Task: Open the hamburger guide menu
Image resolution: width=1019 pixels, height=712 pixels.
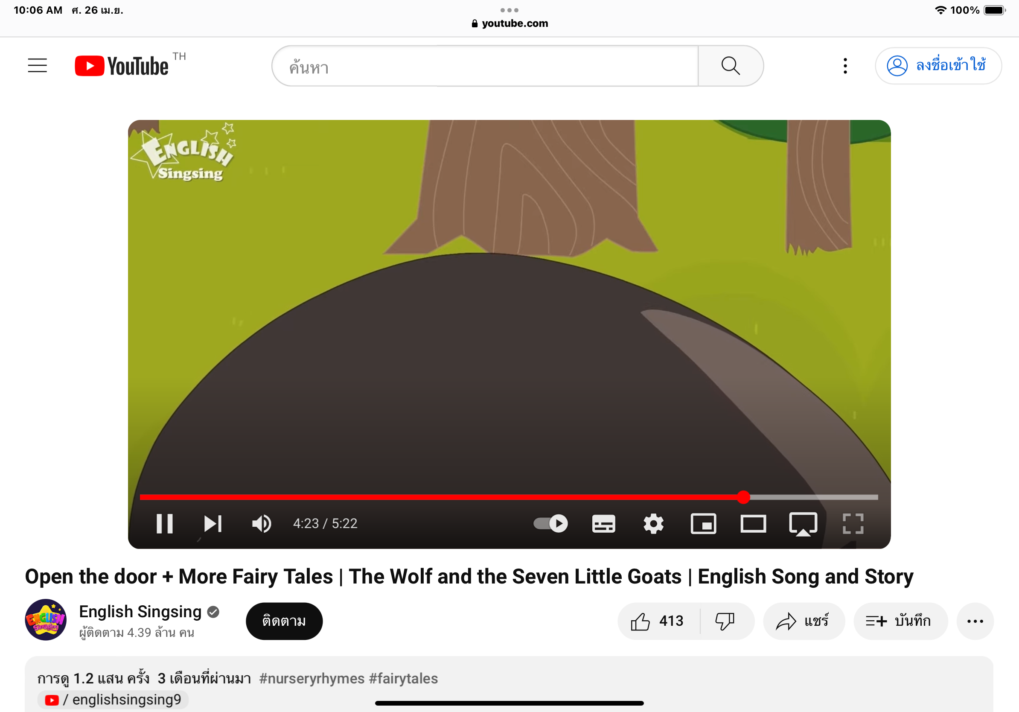Action: (37, 66)
